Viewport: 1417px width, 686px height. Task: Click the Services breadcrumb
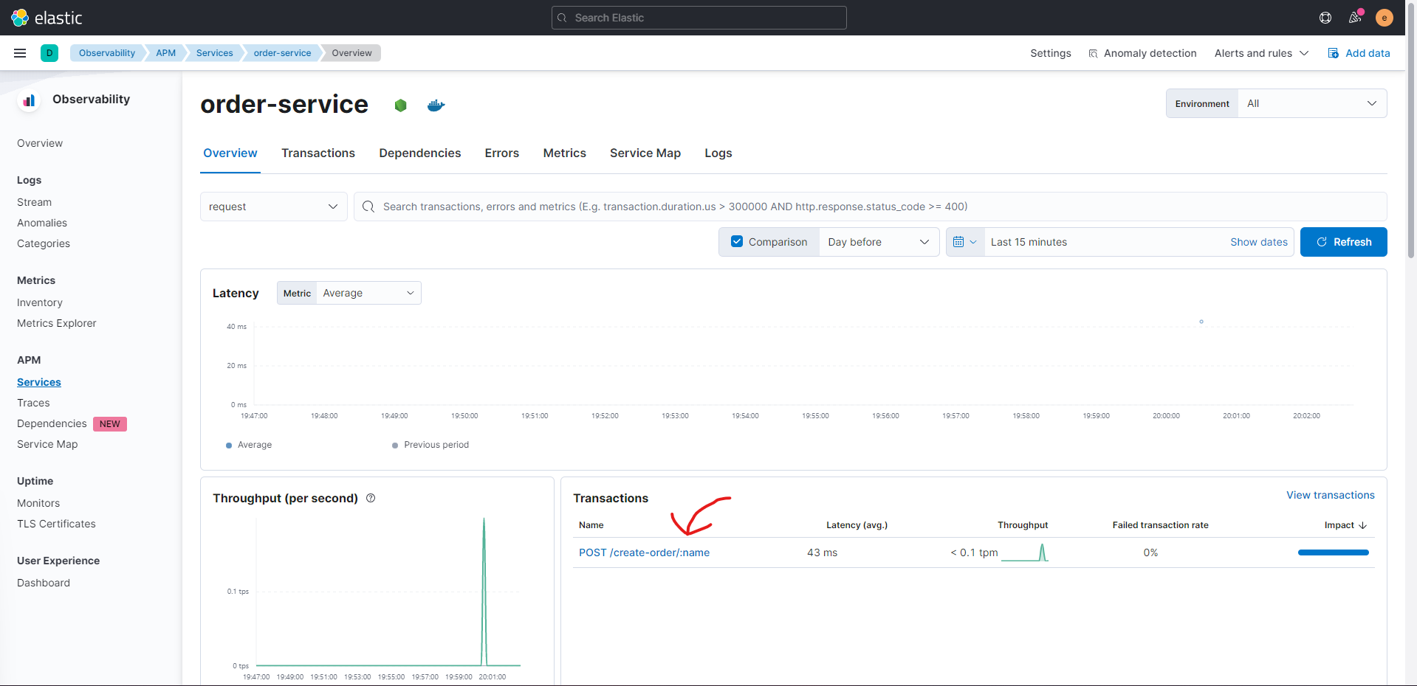(x=215, y=53)
